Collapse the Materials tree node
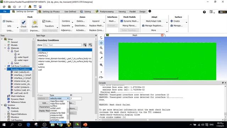This screenshot has width=227, height=128. (x=5, y=48)
